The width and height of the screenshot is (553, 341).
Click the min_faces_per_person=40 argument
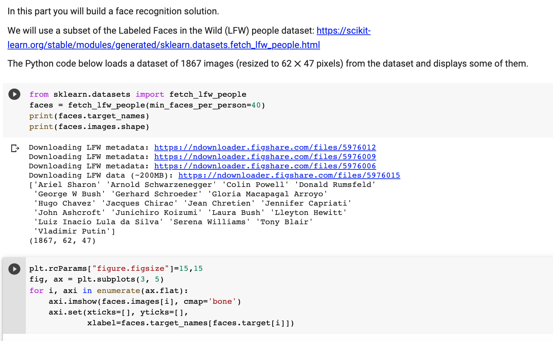(x=215, y=105)
